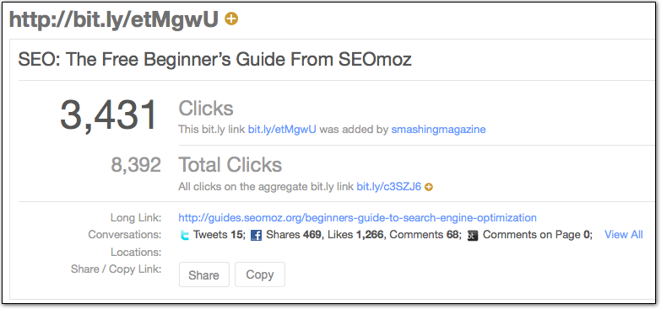
Task: Click the Share button
Action: point(204,274)
